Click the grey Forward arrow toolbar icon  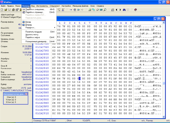tap(82, 10)
